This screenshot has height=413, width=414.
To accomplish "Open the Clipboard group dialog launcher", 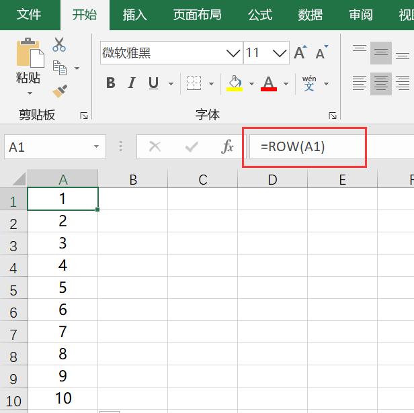I will pos(84,116).
